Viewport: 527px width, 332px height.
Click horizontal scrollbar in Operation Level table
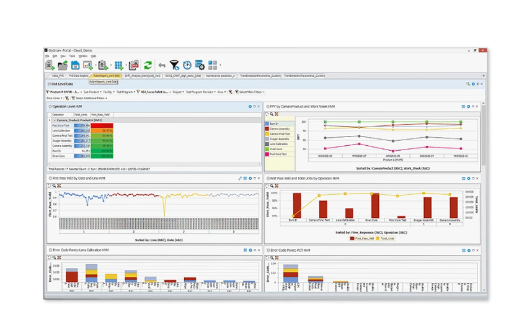point(154,164)
